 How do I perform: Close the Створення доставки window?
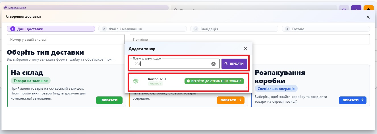[x=368, y=17]
